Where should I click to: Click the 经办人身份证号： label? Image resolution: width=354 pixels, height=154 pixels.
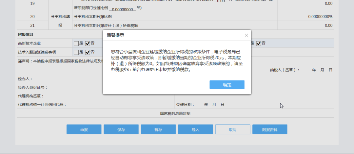pyautogui.click(x=33, y=88)
